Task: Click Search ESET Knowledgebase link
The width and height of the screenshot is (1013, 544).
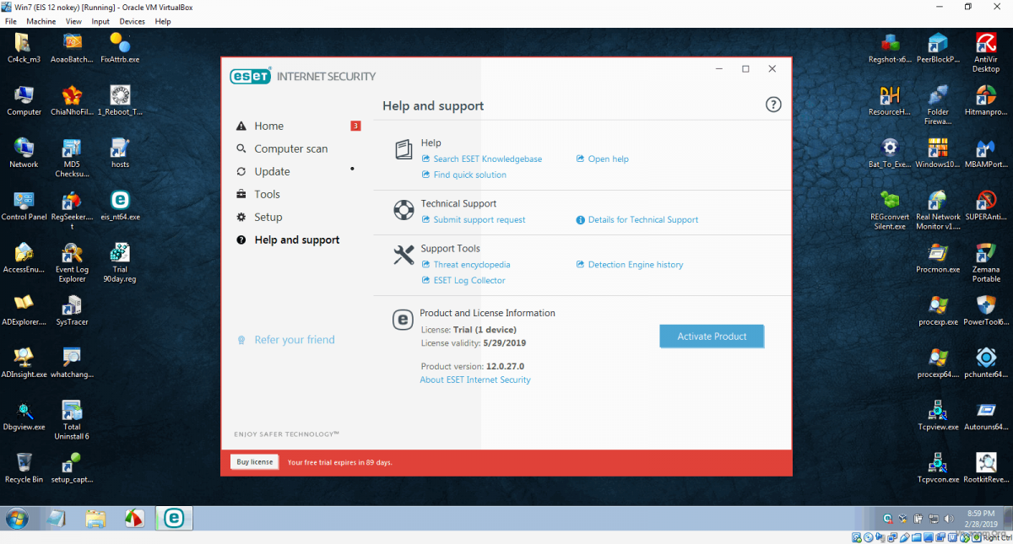Action: pyautogui.click(x=487, y=159)
